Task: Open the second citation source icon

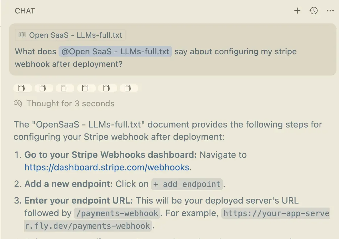Action: pyautogui.click(x=44, y=88)
